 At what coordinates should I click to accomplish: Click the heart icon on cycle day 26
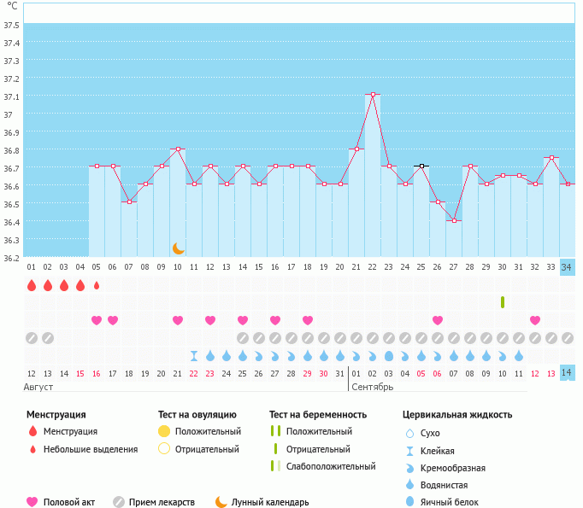[438, 320]
